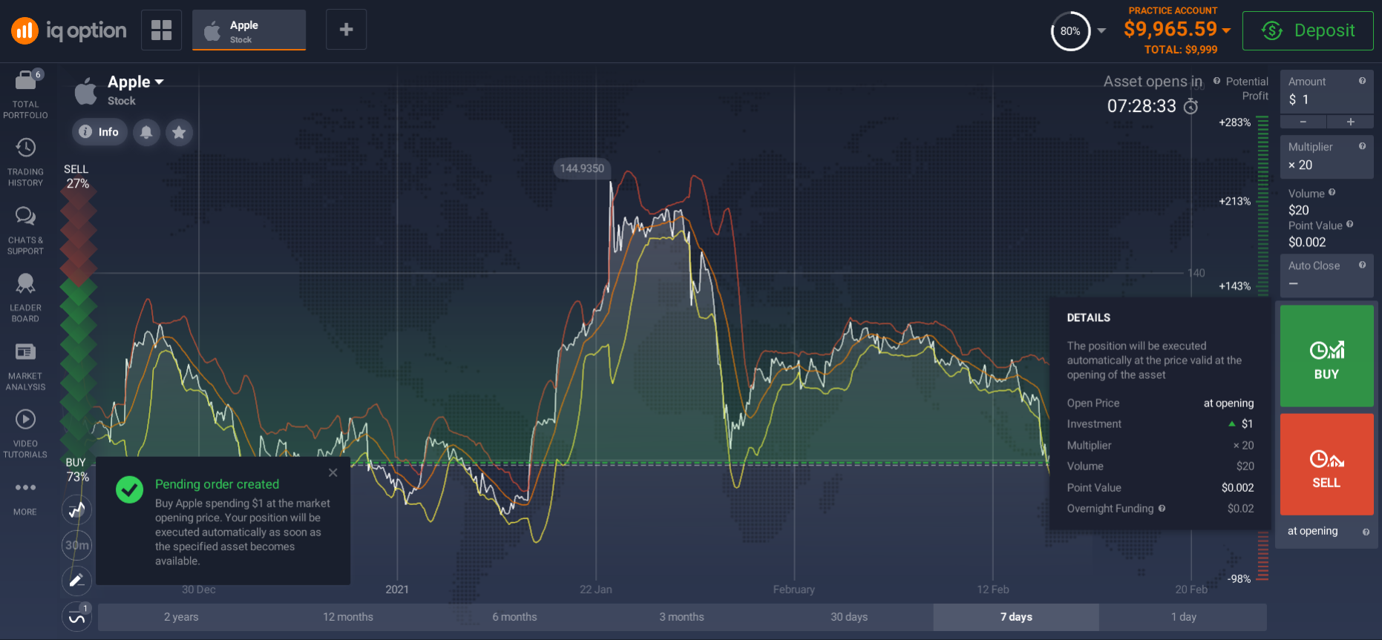This screenshot has width=1382, height=640.
Task: Click the Volume help icon
Action: point(1332,192)
